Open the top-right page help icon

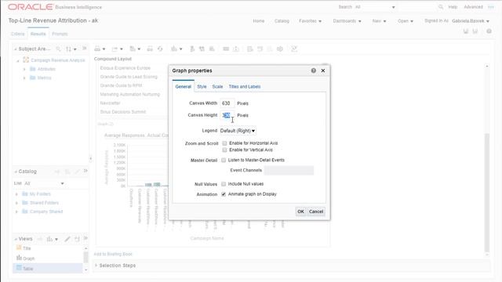click(x=489, y=31)
